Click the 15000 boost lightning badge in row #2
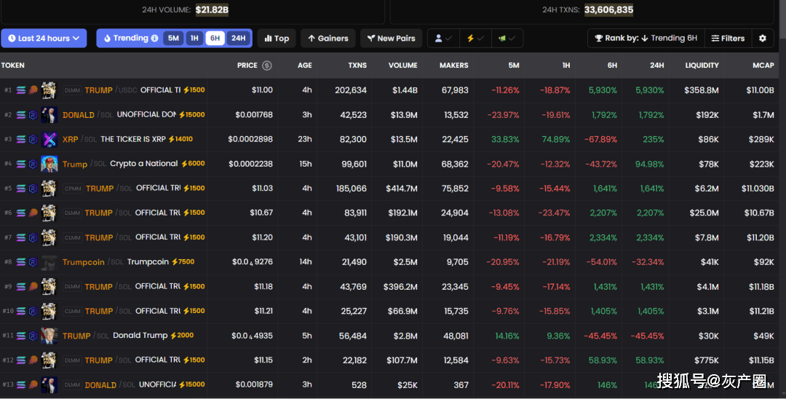Image resolution: width=786 pixels, height=399 pixels. pyautogui.click(x=191, y=115)
